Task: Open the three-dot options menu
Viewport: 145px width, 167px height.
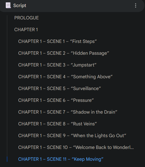Action: (x=136, y=5)
